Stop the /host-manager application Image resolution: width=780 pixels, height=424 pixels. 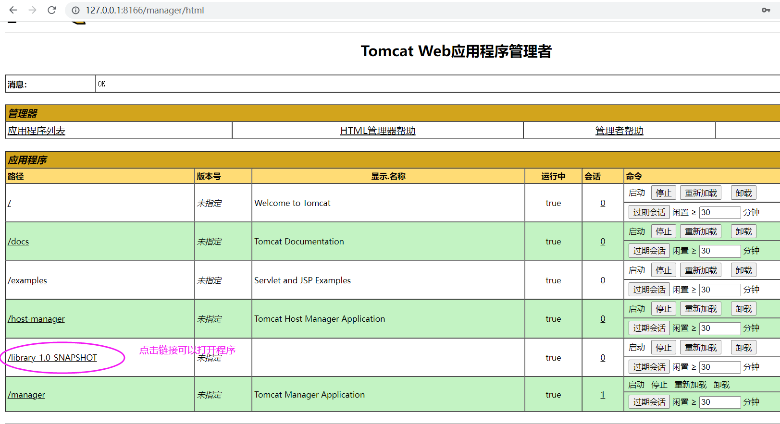[x=664, y=309]
